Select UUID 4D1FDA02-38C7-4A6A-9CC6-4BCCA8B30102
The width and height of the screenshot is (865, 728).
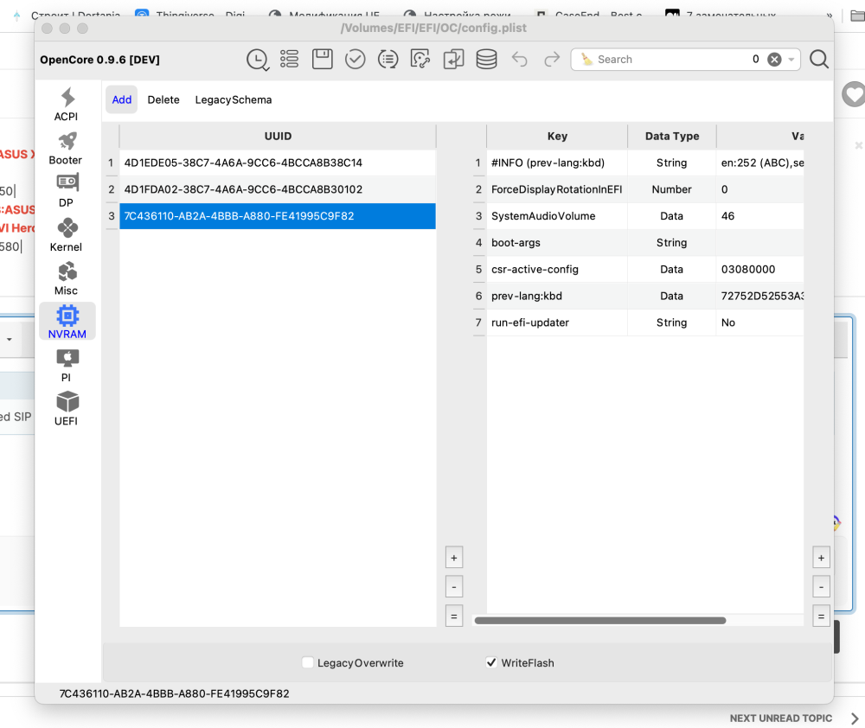coord(278,189)
